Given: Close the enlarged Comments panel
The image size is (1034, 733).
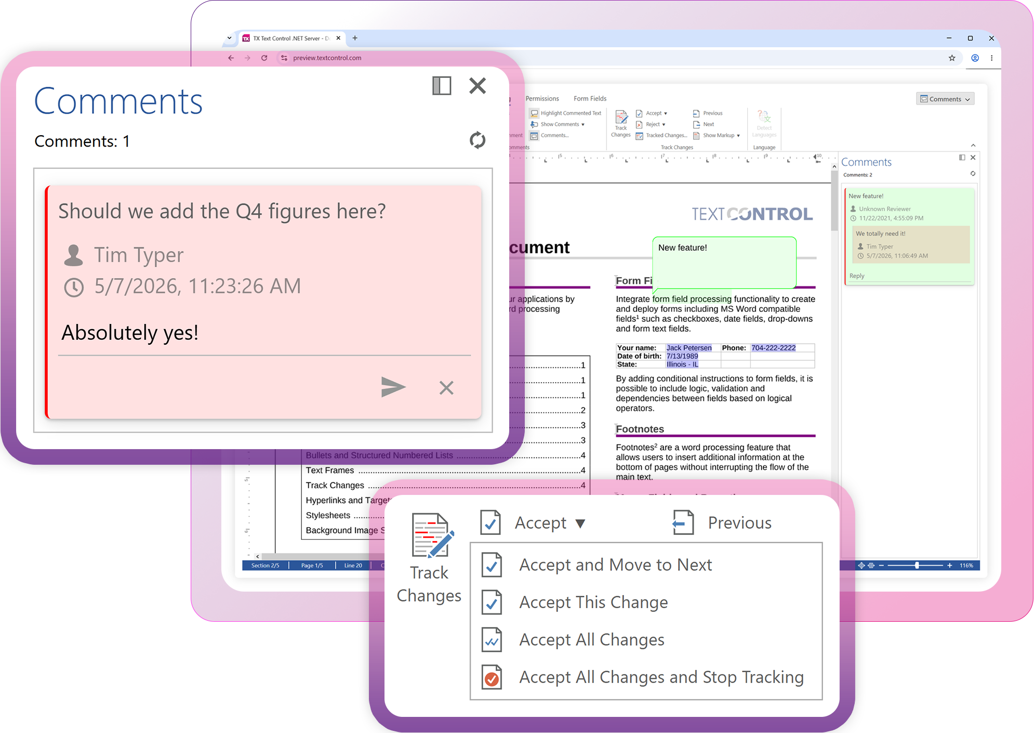Looking at the screenshot, I should (x=478, y=86).
